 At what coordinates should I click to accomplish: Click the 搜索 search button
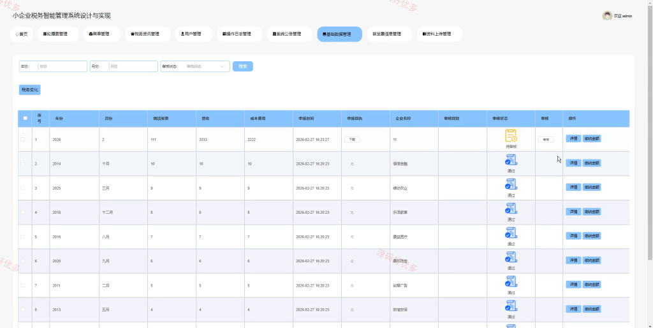pos(243,66)
